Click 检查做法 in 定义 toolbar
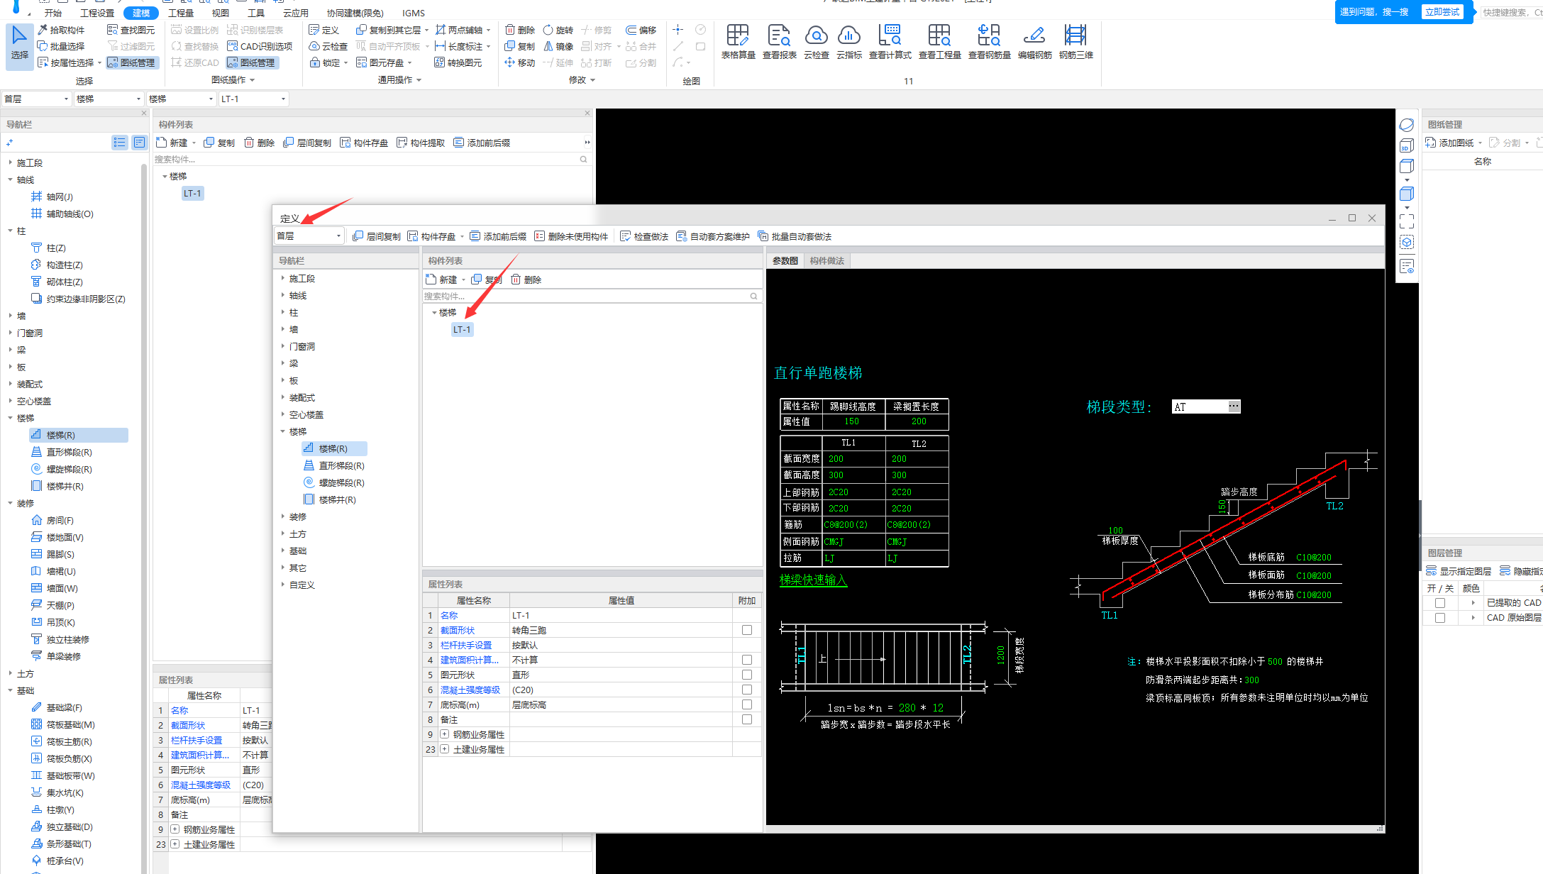The width and height of the screenshot is (1543, 874). (644, 236)
